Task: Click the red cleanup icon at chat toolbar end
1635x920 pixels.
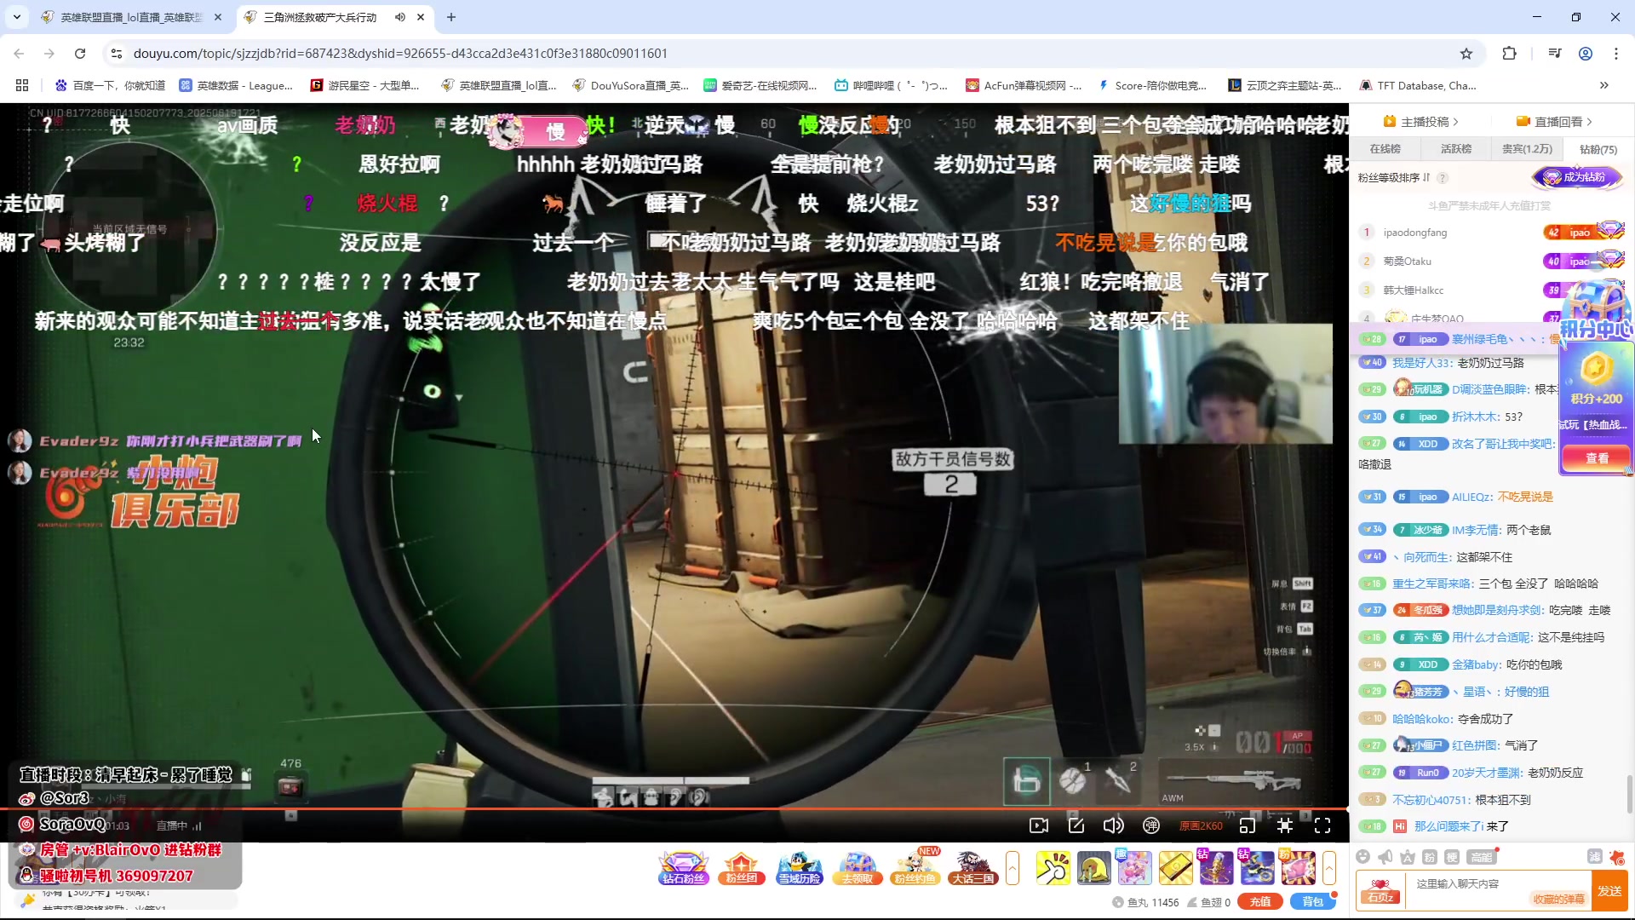Action: coord(1616,857)
